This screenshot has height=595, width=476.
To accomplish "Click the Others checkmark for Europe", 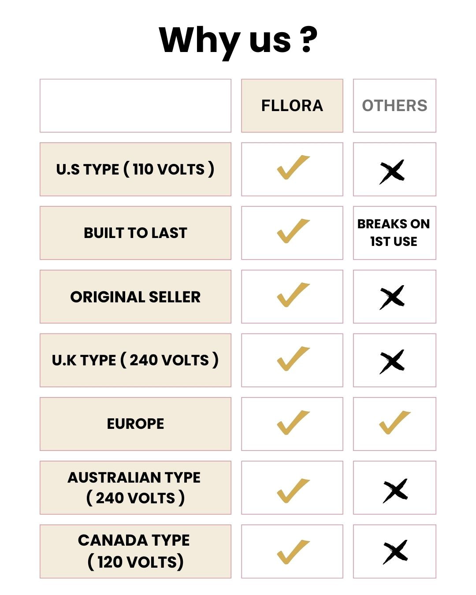I will pyautogui.click(x=394, y=423).
